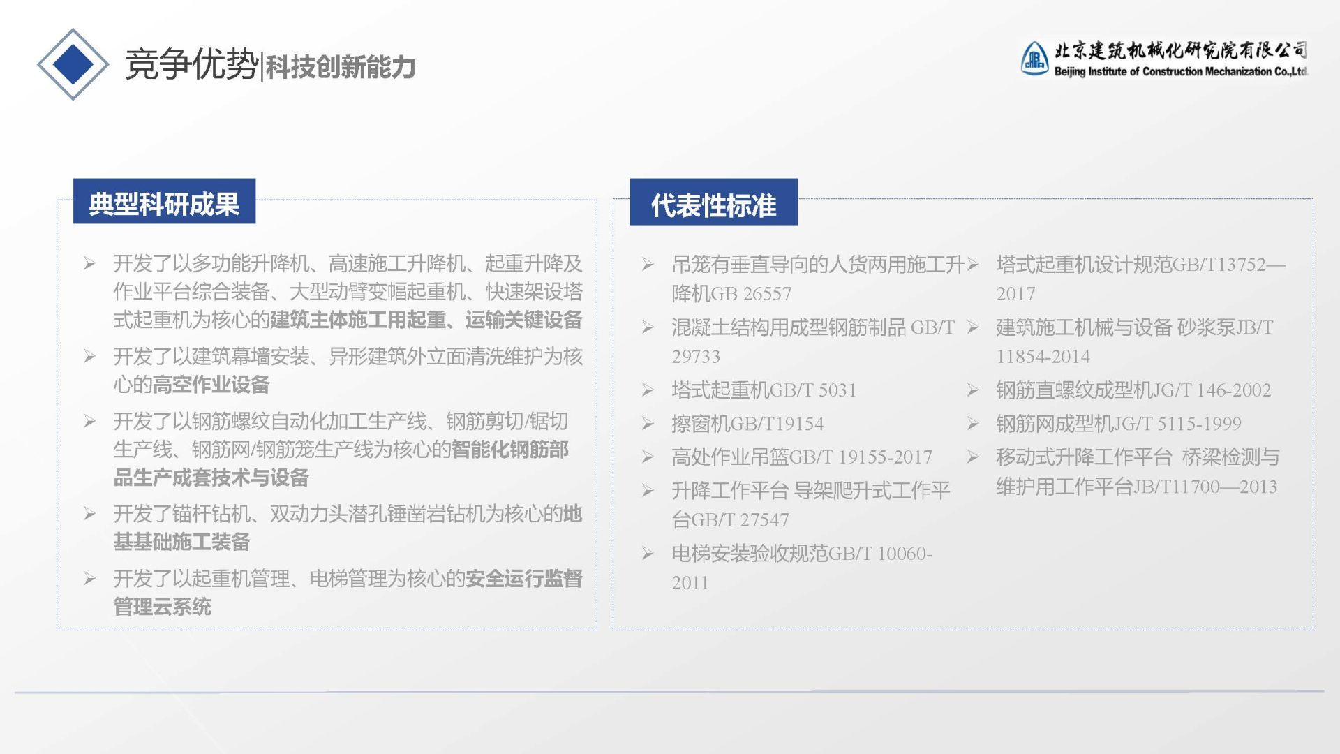
Task: Click the 代表性标准 header box
Action: (x=713, y=203)
